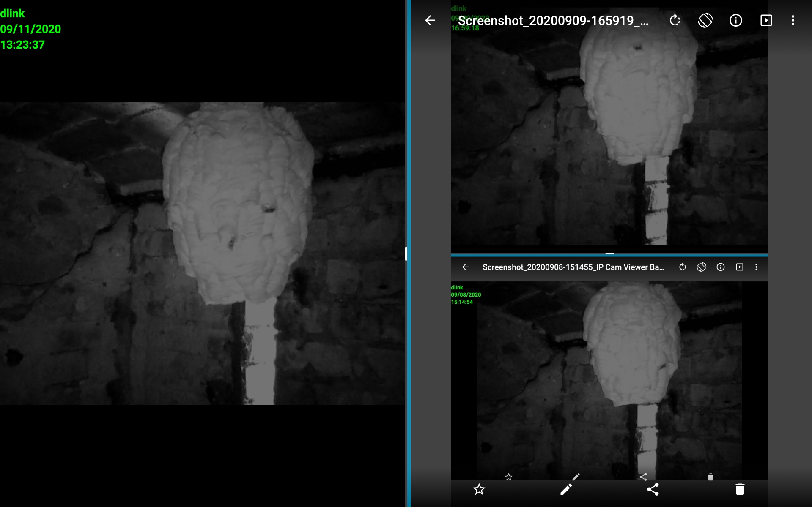The width and height of the screenshot is (812, 507).
Task: Share image using large share icon
Action: [x=653, y=489]
